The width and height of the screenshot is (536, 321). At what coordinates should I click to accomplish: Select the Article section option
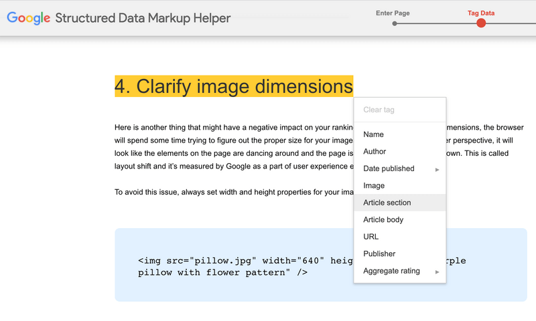click(387, 203)
